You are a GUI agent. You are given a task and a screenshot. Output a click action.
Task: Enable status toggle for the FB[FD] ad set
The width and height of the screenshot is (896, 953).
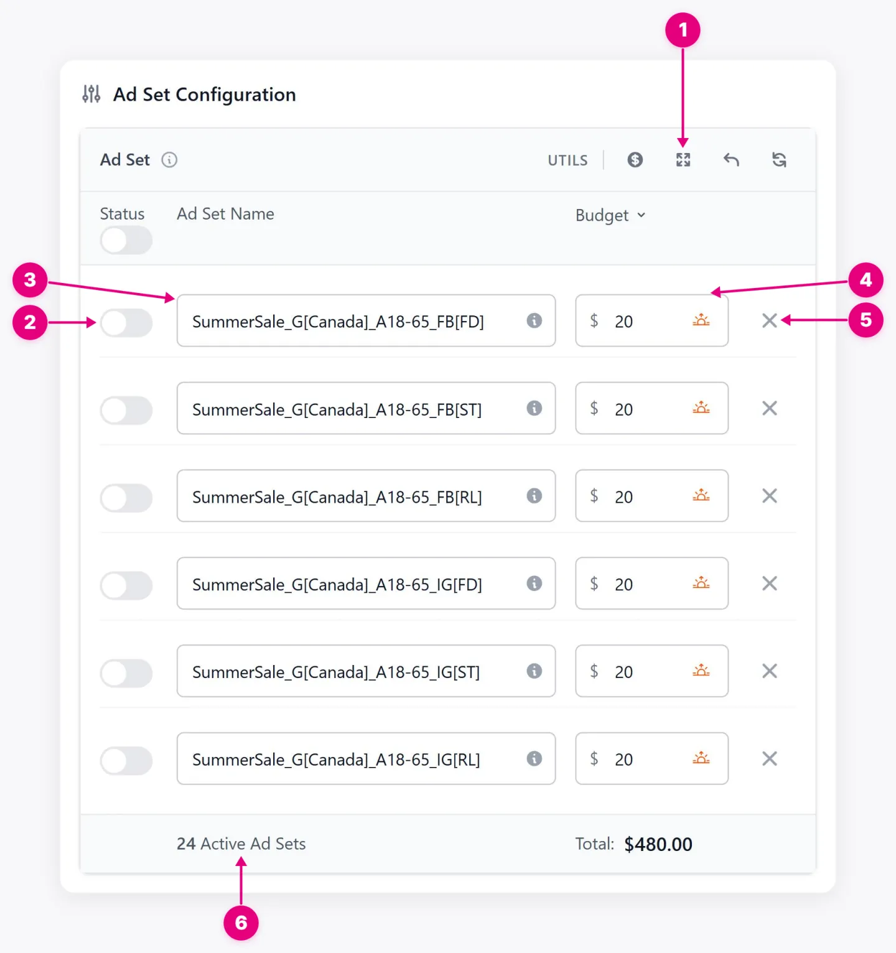click(x=126, y=323)
